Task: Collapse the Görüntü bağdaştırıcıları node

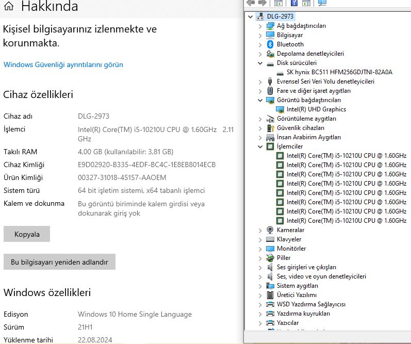Action: pos(260,100)
